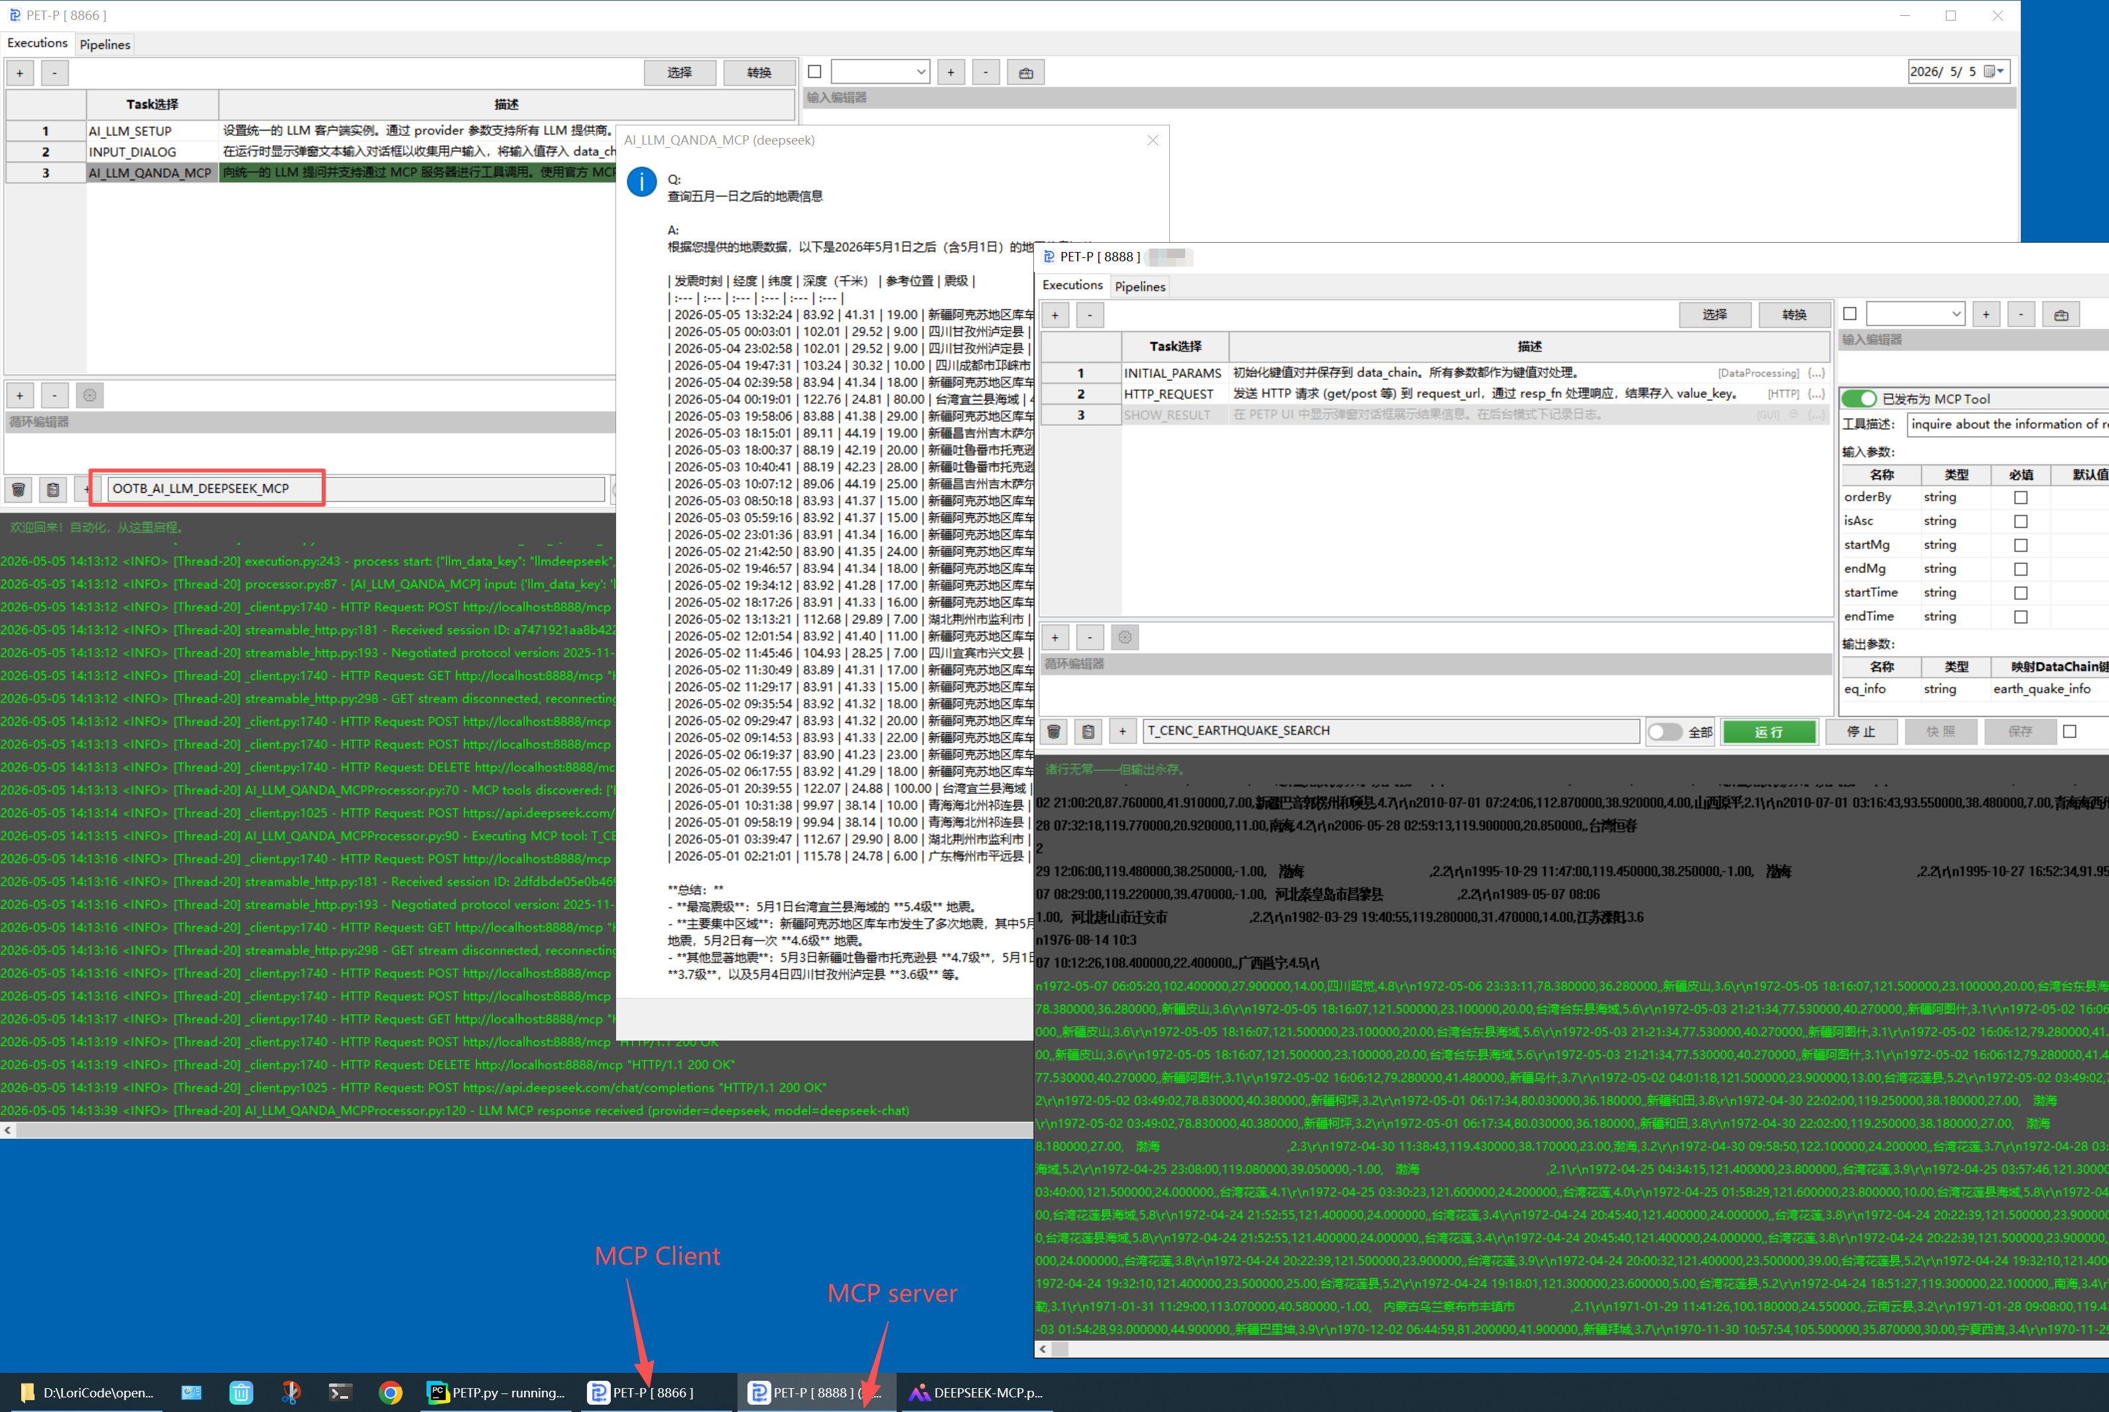Image resolution: width=2109 pixels, height=1412 pixels.
Task: Click new execution plus beside T_CENC_EARTHQUAKE_SEARCH
Action: [x=1123, y=732]
